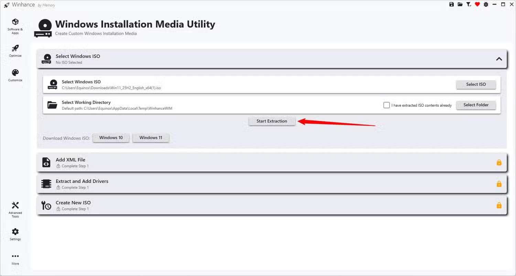Check 'I have extracted ISO contents already'
Image resolution: width=516 pixels, height=276 pixels.
click(x=387, y=105)
